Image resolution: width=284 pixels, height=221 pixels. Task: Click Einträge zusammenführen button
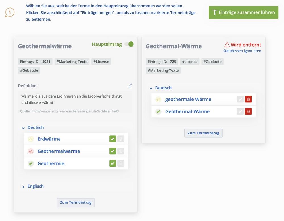pos(243,12)
